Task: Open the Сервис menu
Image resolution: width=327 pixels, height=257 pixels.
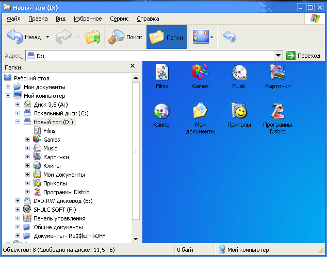Action: click(x=119, y=19)
